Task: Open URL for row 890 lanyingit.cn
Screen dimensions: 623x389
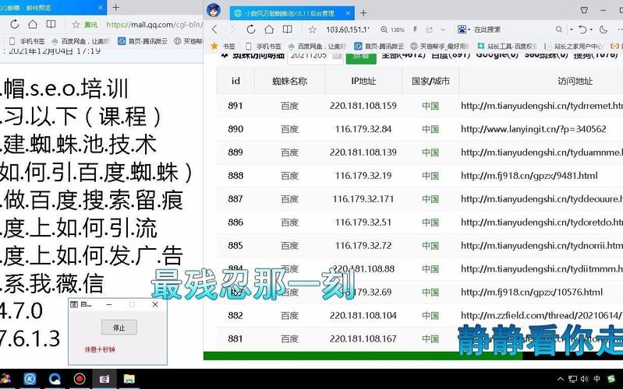Action: (x=533, y=129)
